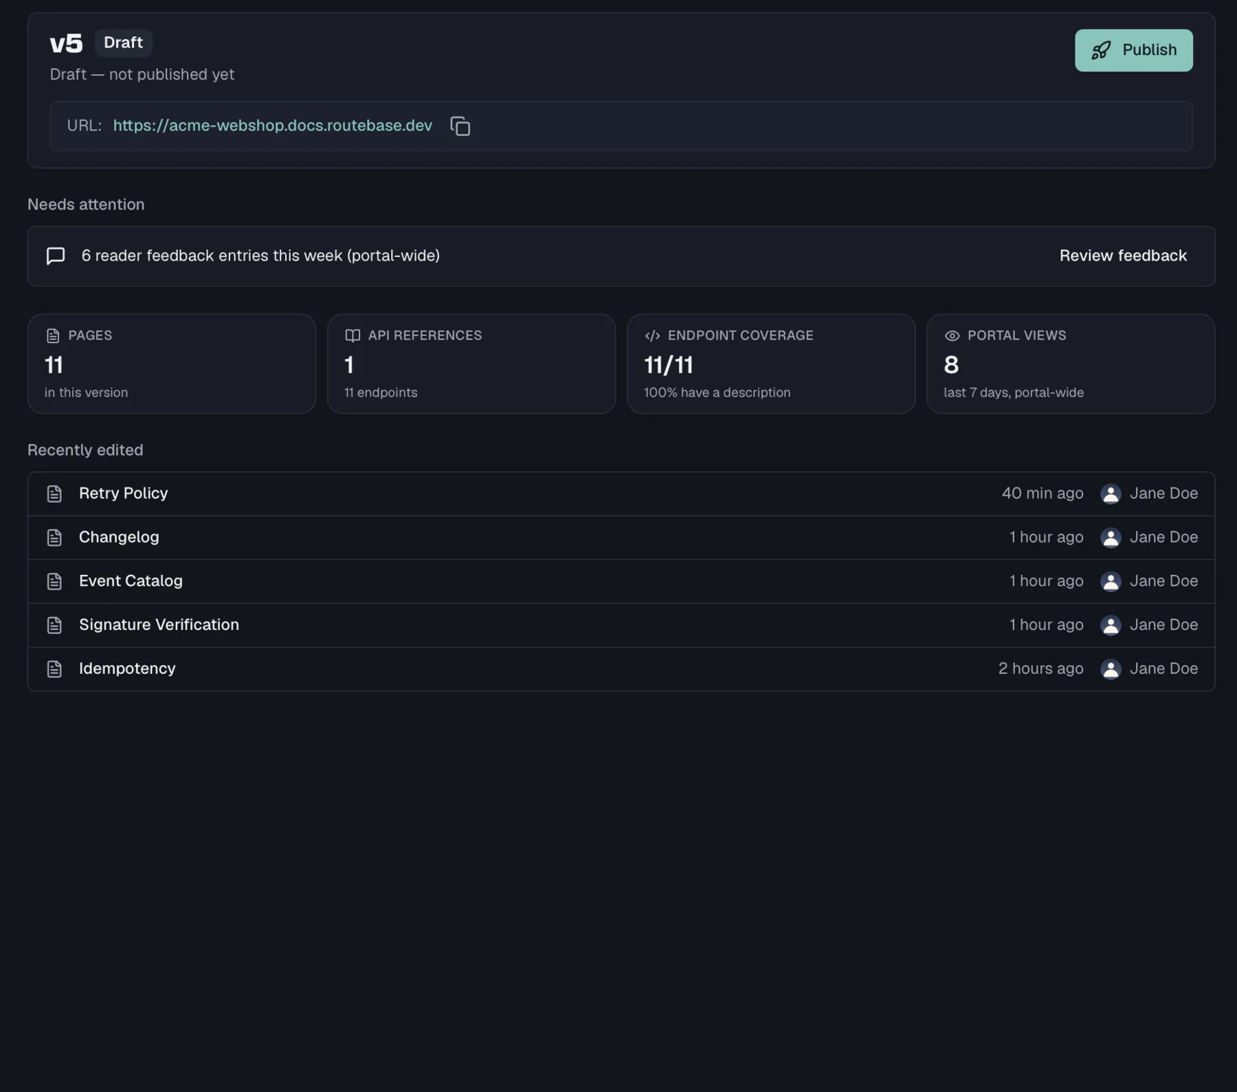Click Jane Doe's avatar in the Event Catalog row
The width and height of the screenshot is (1237, 1092).
pos(1111,581)
